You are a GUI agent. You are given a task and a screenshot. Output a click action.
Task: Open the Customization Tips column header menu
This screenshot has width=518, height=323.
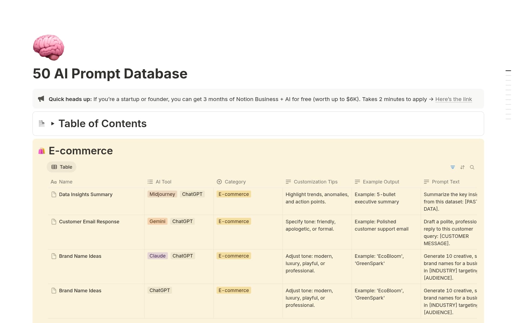315,182
